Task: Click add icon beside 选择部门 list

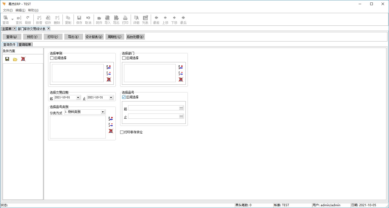Action: [x=181, y=67]
